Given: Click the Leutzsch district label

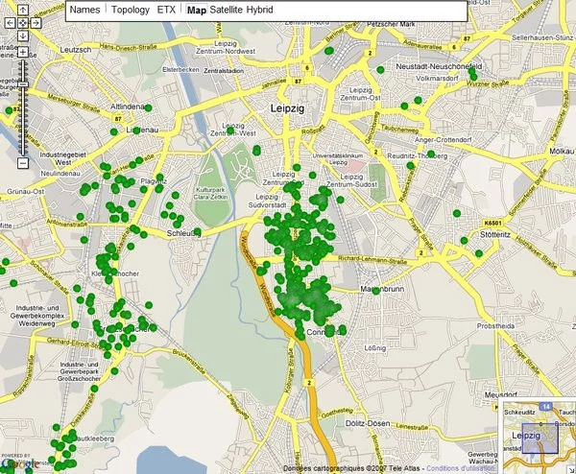Looking at the screenshot, I should click(76, 50).
